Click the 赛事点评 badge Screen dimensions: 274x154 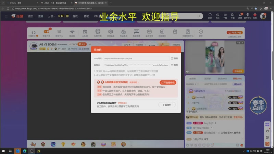click(x=258, y=105)
